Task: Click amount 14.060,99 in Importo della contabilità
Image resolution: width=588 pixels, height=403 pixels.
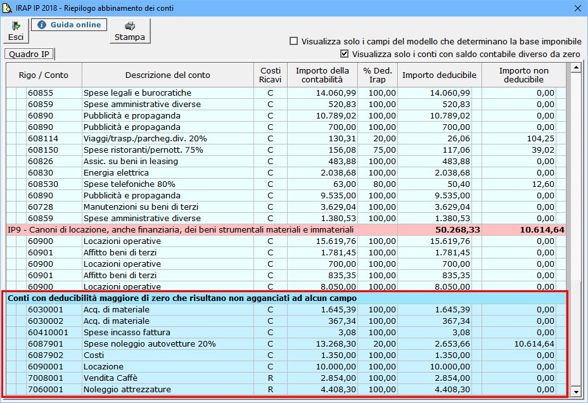Action: coord(336,93)
